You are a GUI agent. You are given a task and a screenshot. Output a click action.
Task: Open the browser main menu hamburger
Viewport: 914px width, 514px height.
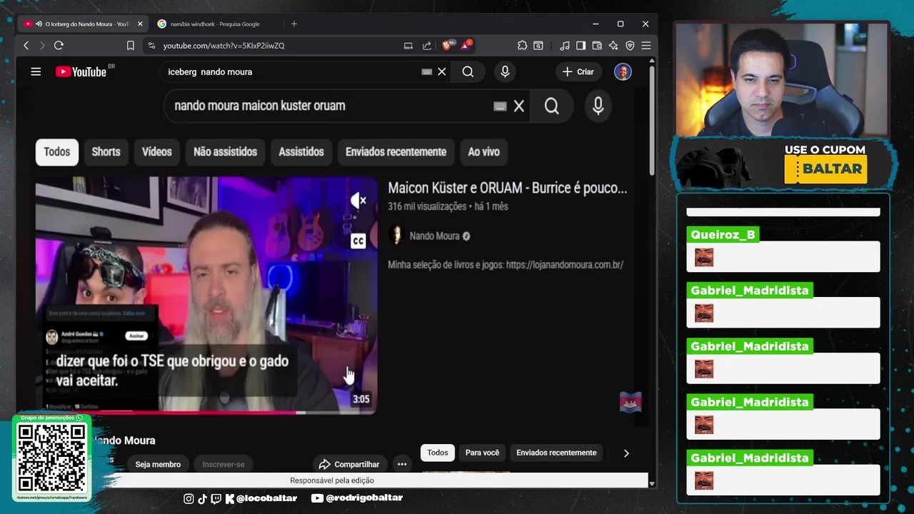(x=646, y=45)
